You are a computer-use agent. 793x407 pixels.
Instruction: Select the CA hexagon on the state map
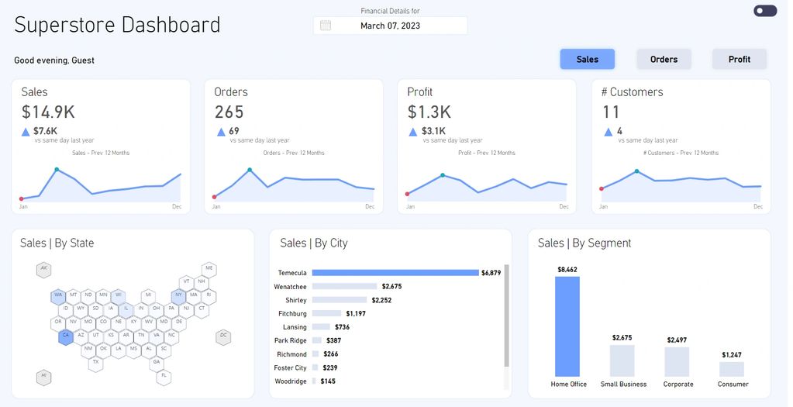click(66, 336)
